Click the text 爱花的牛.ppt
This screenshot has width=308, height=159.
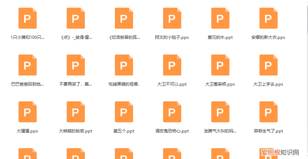click(x=220, y=37)
